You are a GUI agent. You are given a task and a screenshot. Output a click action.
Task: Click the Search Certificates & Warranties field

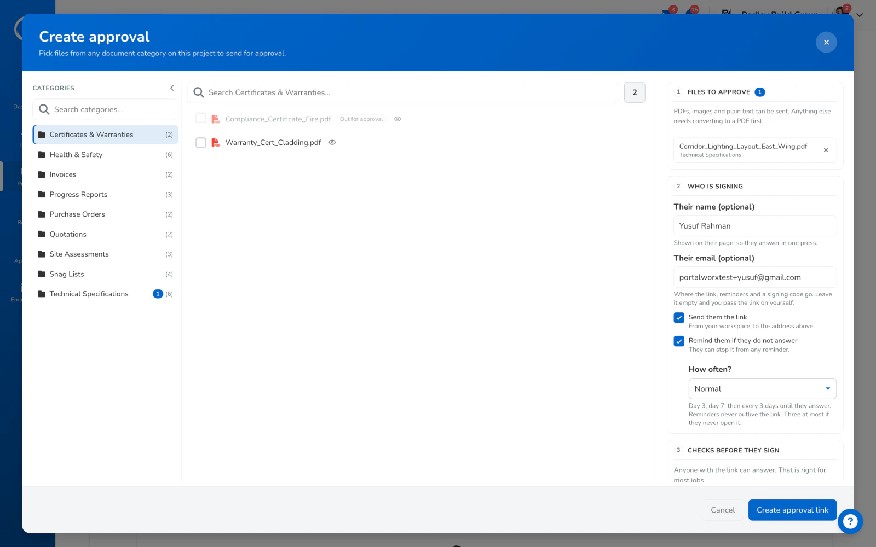403,92
